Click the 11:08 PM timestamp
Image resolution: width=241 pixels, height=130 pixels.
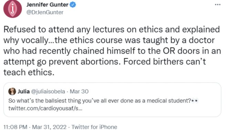15,127
